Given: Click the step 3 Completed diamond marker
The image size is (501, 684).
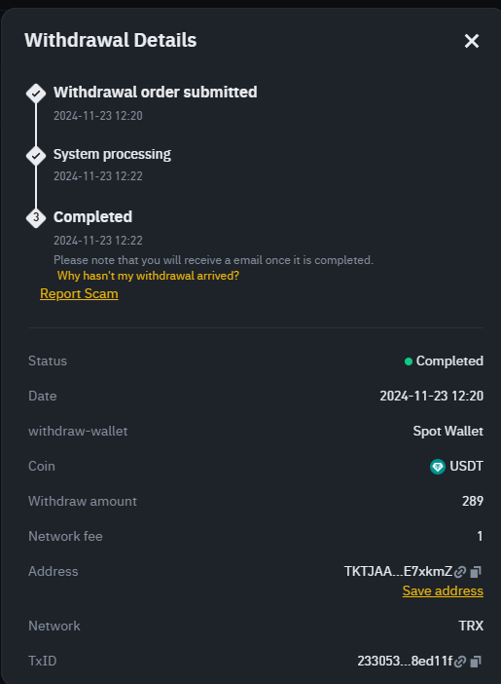Looking at the screenshot, I should tap(36, 217).
